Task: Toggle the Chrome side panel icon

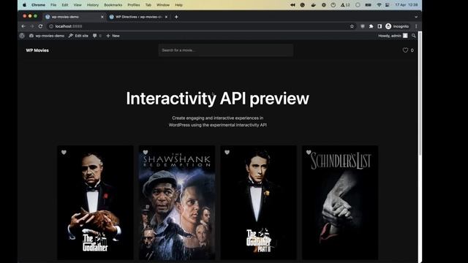Action: (380, 26)
